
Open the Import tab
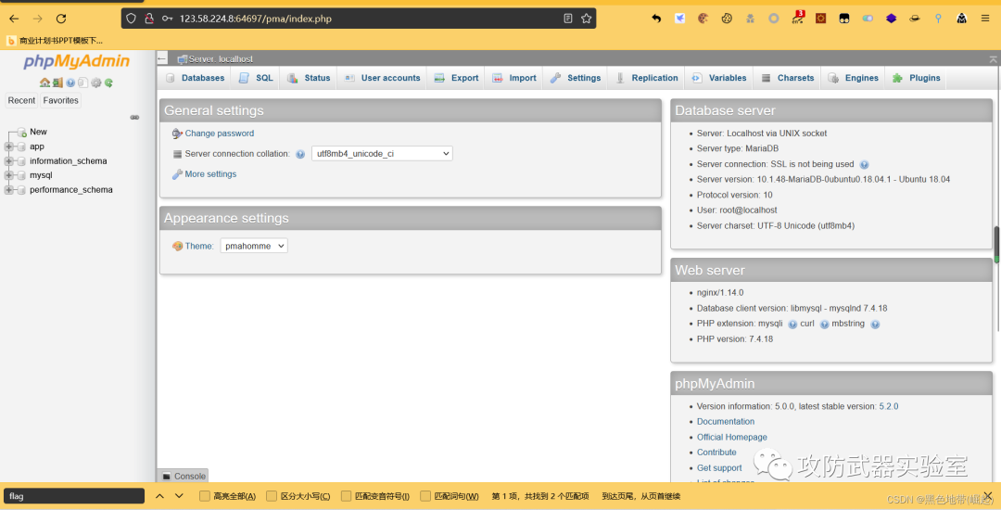[x=514, y=78]
